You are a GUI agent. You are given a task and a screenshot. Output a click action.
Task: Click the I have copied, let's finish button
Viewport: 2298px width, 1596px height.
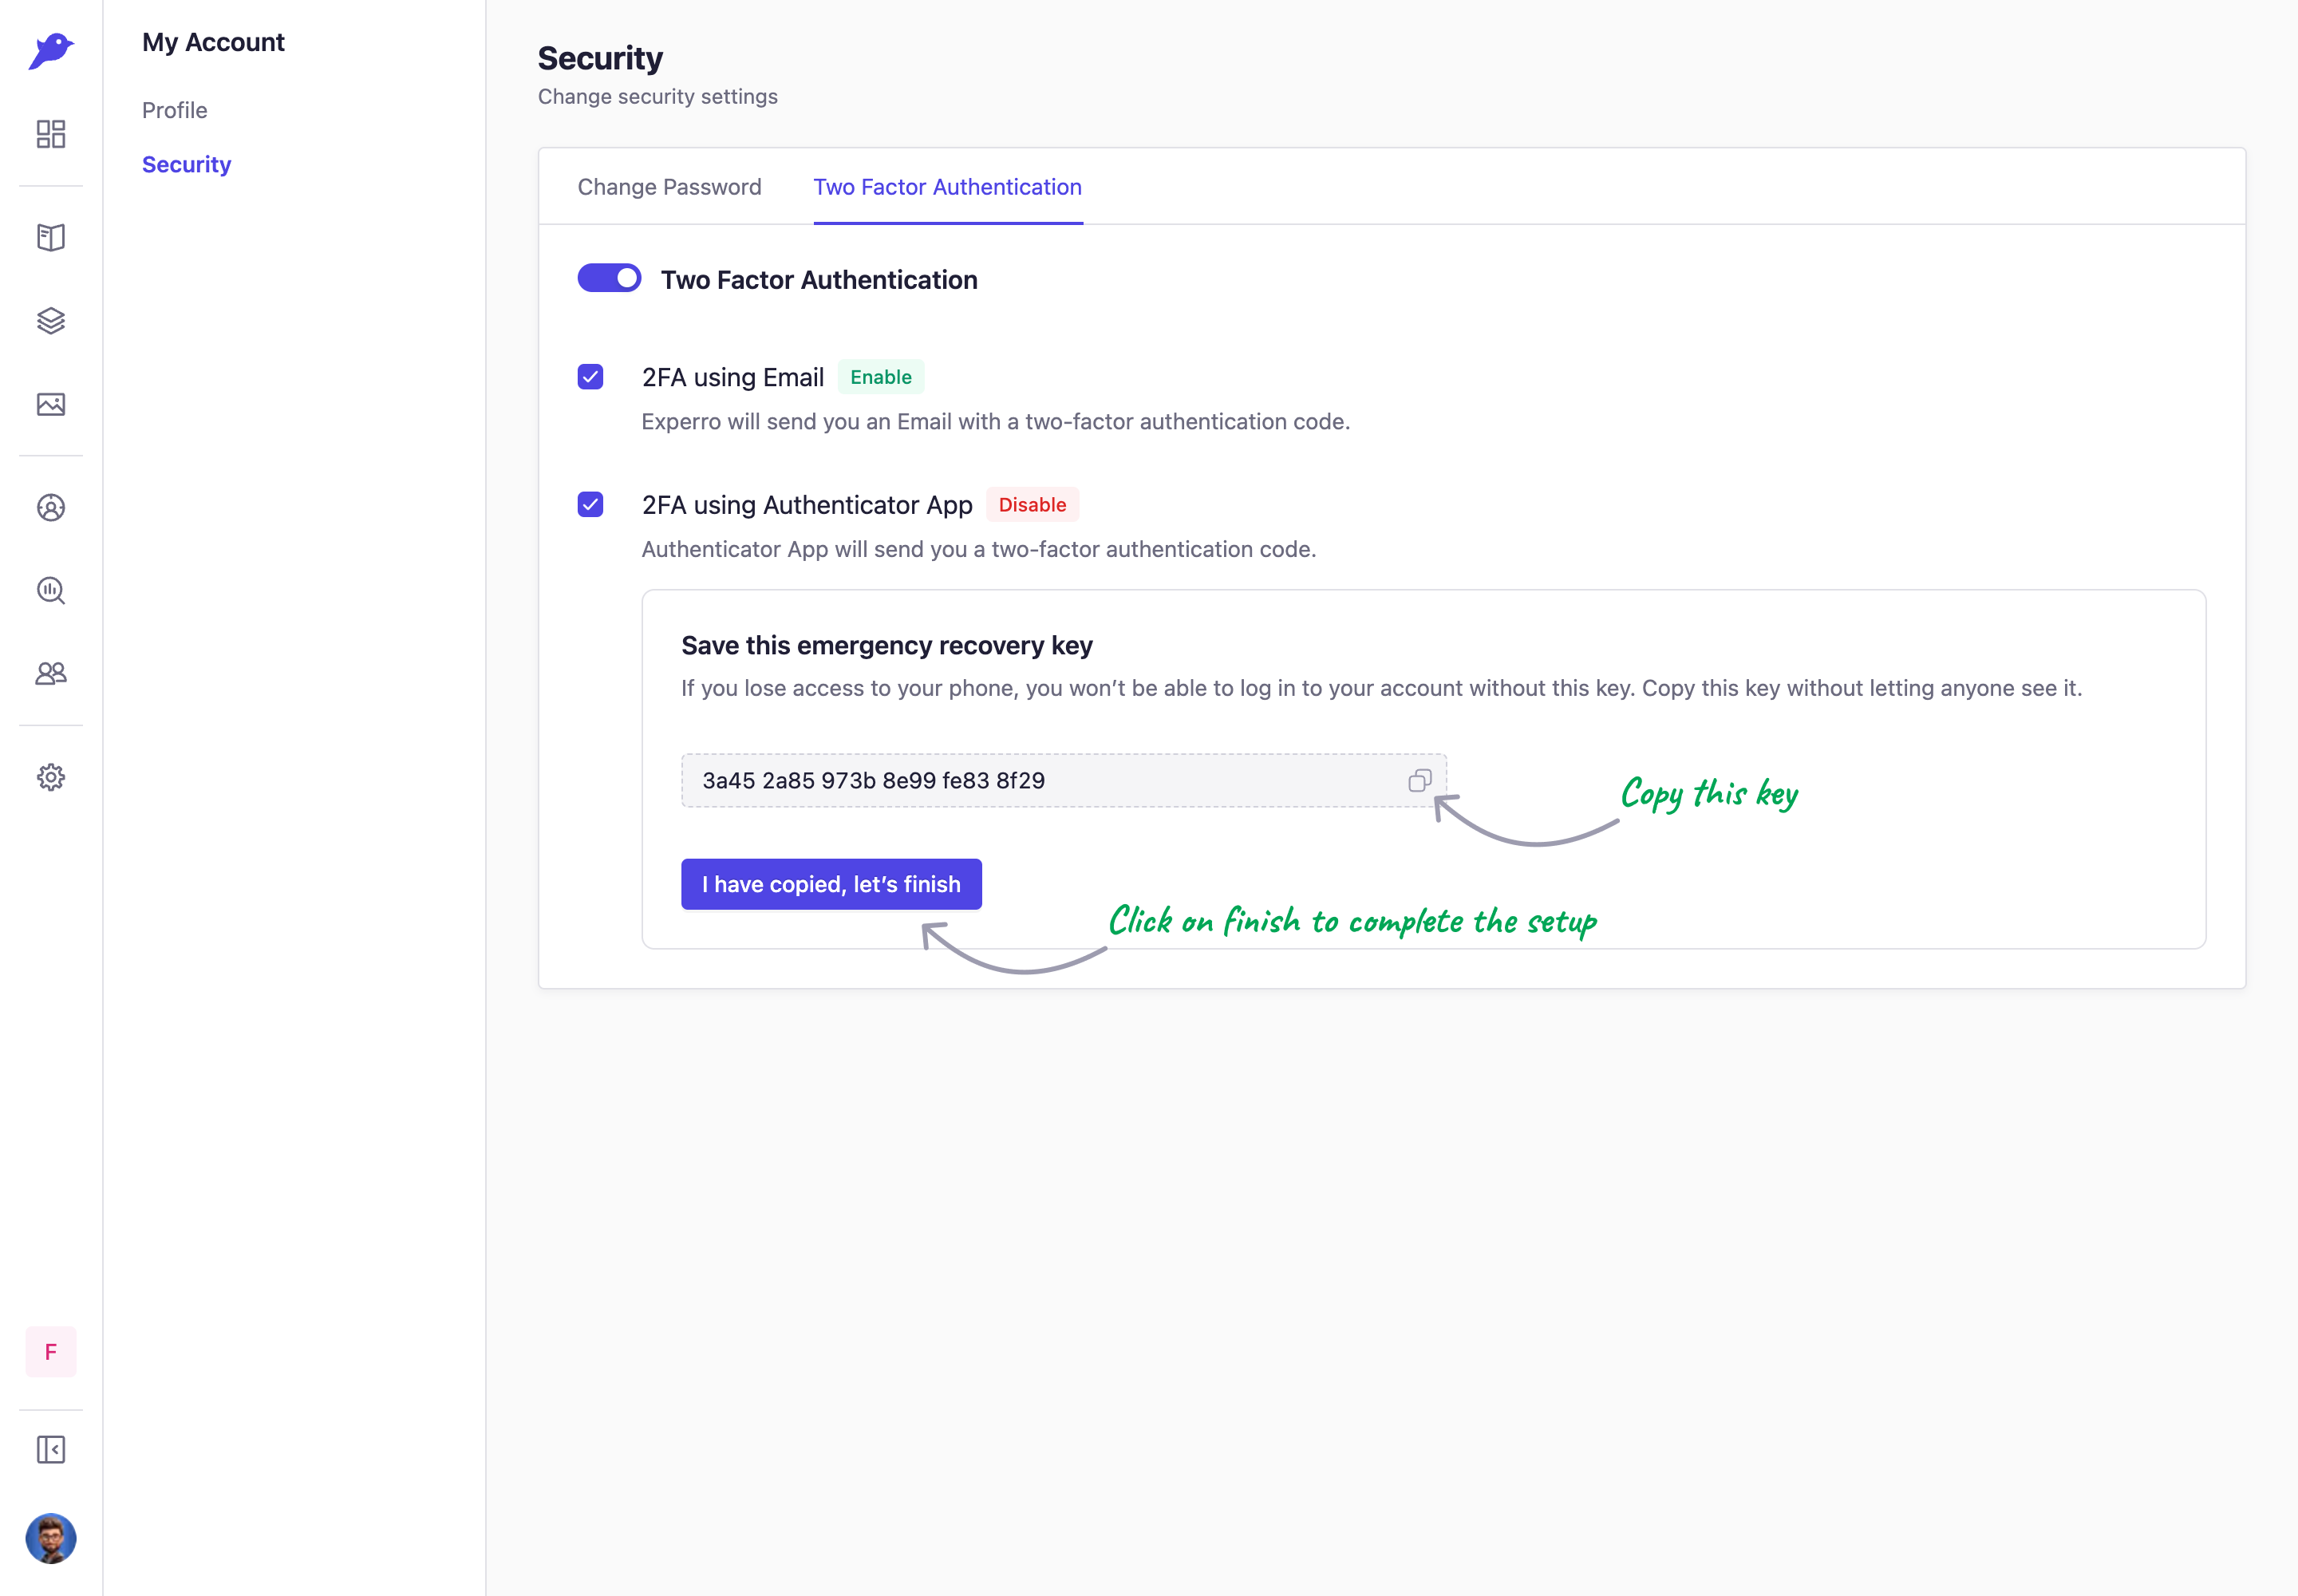pos(831,884)
